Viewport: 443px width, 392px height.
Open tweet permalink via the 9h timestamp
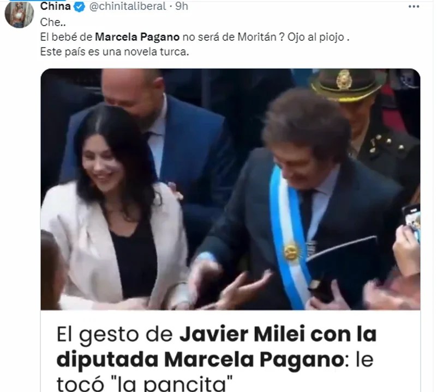pos(181,6)
